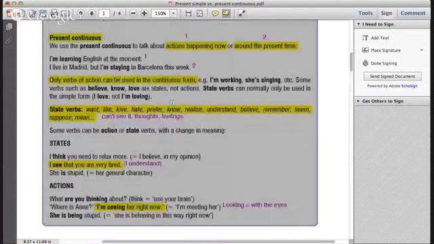Click the 'ACTIONS' heading

pos(62,186)
